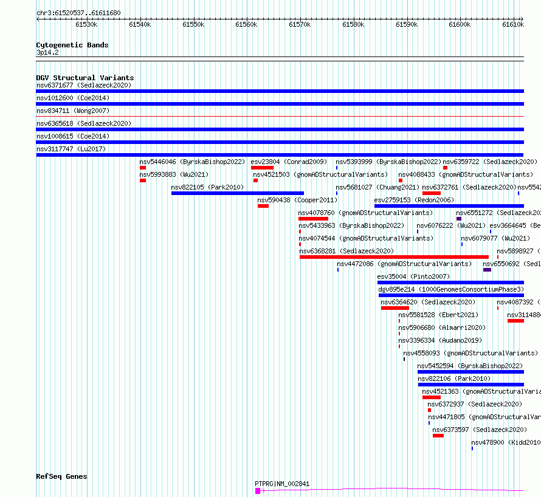This screenshot has width=541, height=497.
Task: Click the RefSeq Genes track title
Action: pos(61,476)
